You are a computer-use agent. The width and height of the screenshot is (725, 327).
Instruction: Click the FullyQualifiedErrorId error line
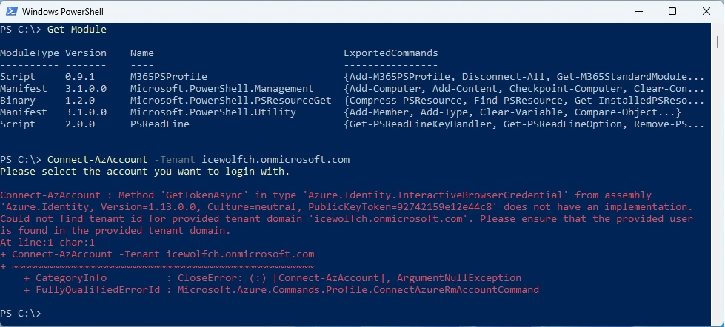point(281,290)
